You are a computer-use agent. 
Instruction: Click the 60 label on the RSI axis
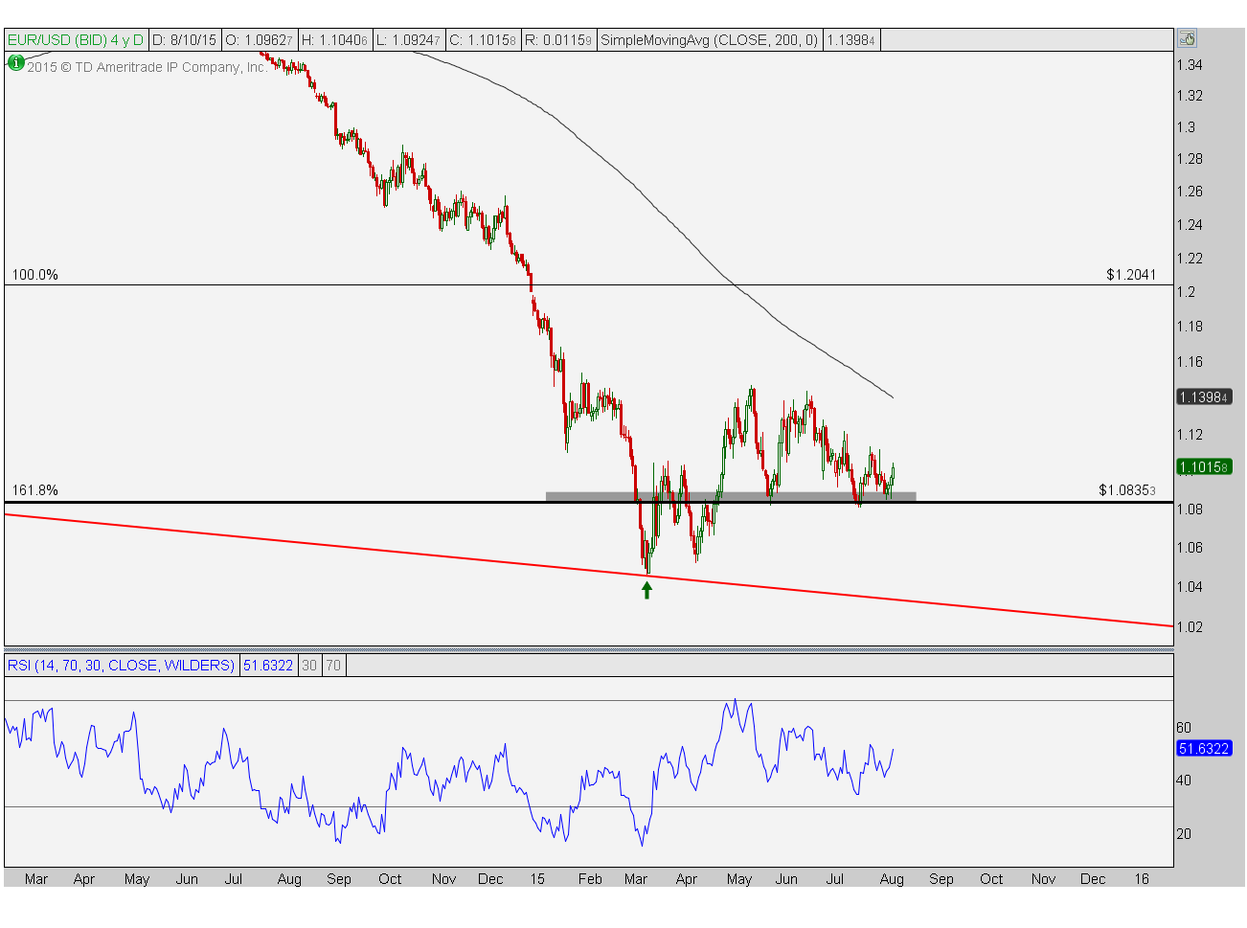coord(1184,728)
